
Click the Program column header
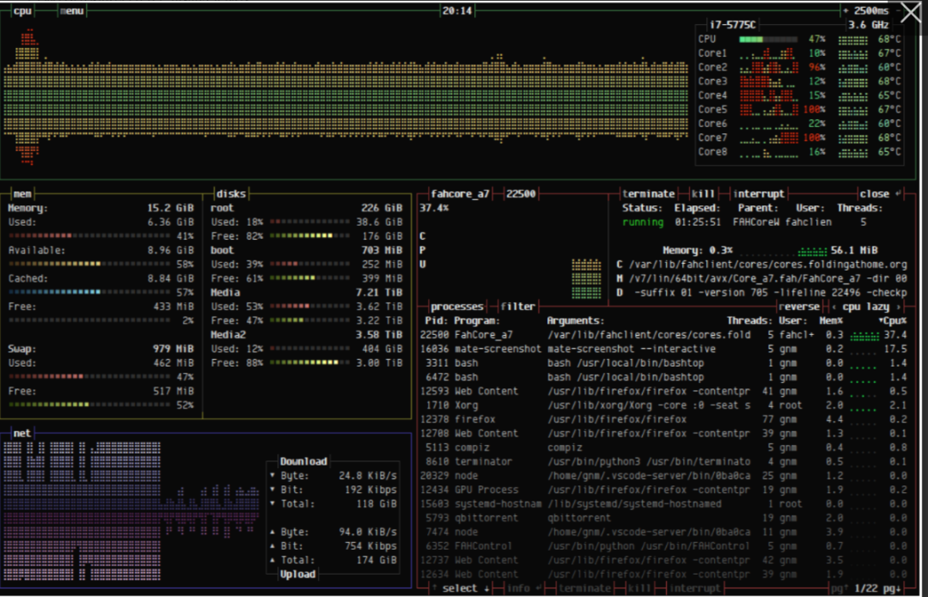(477, 320)
